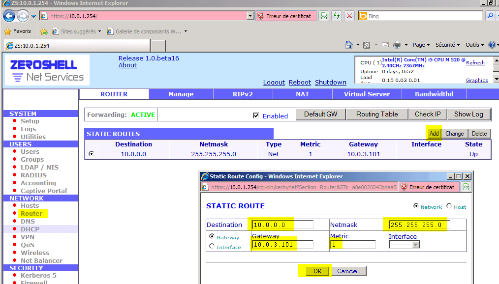Open a new blank browser tab
The height and width of the screenshot is (284, 499).
tap(158, 45)
